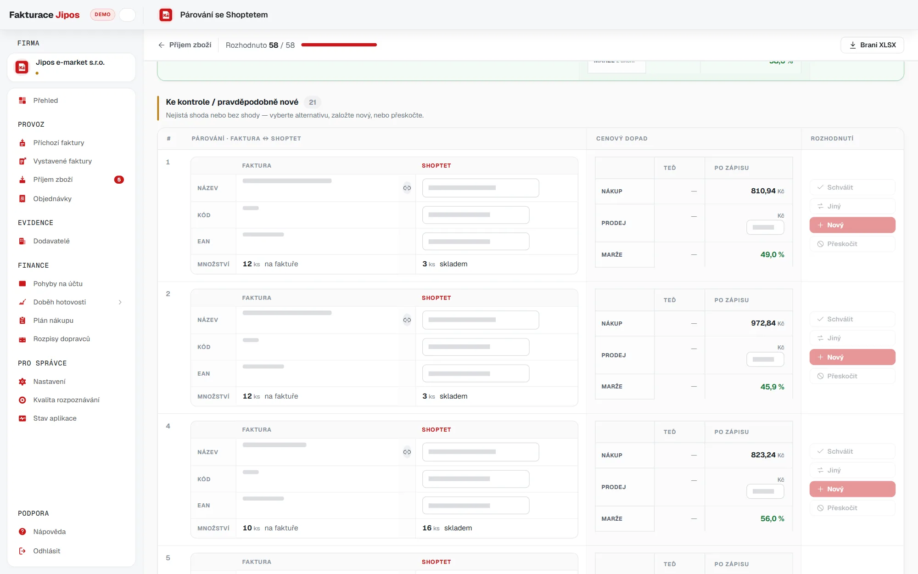Image resolution: width=918 pixels, height=574 pixels.
Task: Click the Příchozí faktury icon
Action: (x=22, y=143)
